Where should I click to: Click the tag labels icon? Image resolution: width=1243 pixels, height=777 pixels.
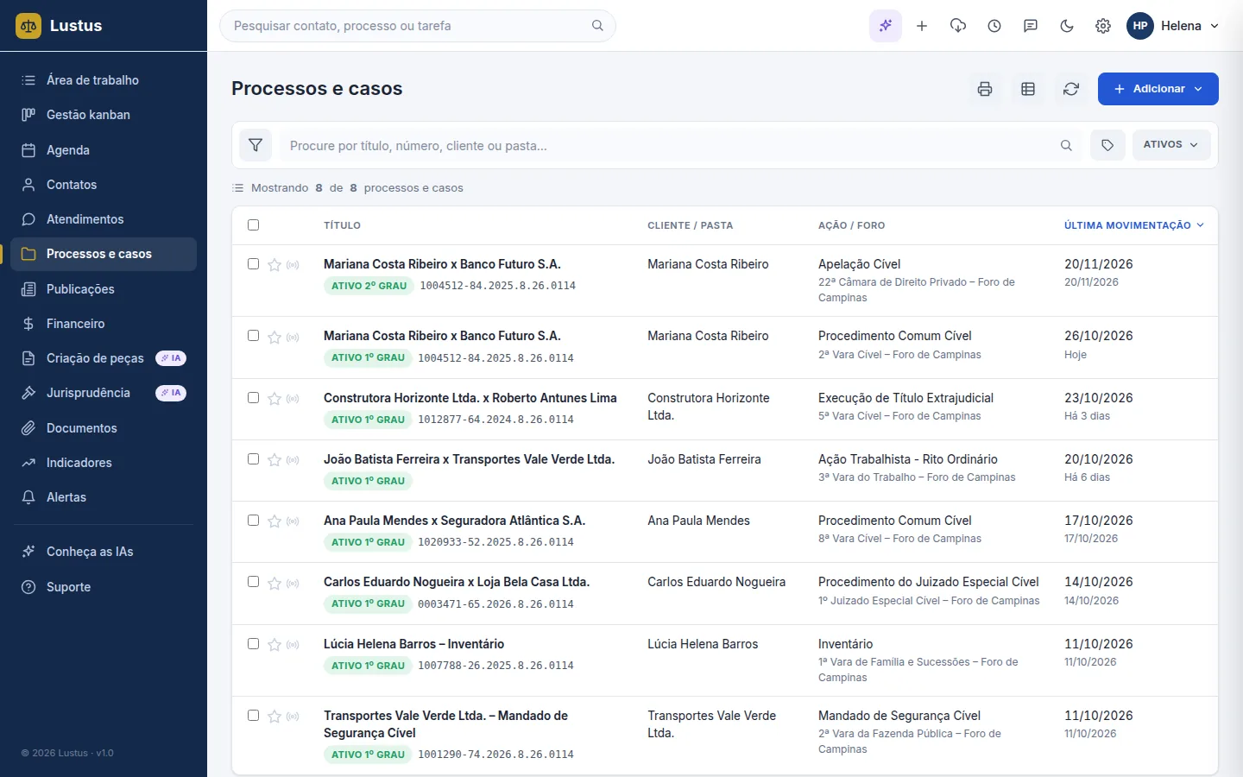pos(1107,145)
